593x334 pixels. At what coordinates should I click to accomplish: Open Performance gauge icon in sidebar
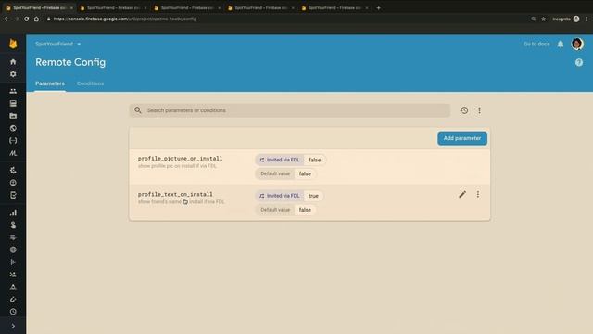pos(13,183)
